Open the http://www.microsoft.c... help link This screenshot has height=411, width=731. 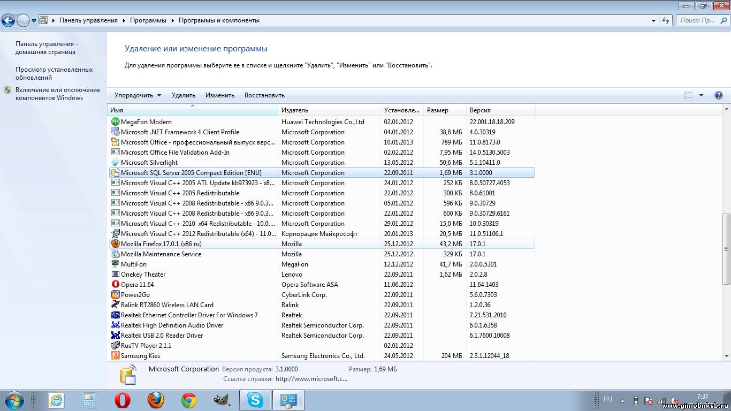[x=311, y=379]
